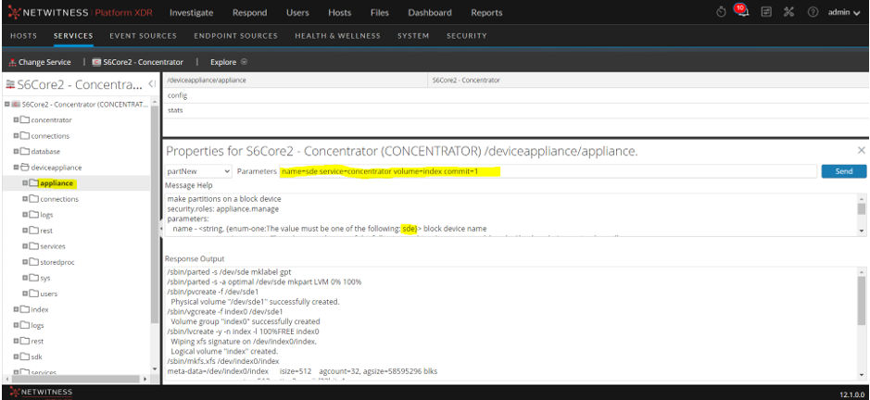This screenshot has width=870, height=400.
Task: Expand the users tree node
Action: coord(26,294)
